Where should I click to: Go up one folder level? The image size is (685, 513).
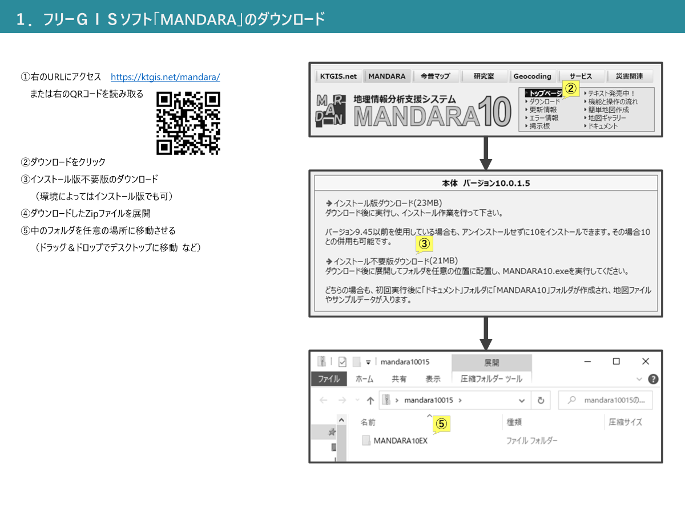point(370,400)
